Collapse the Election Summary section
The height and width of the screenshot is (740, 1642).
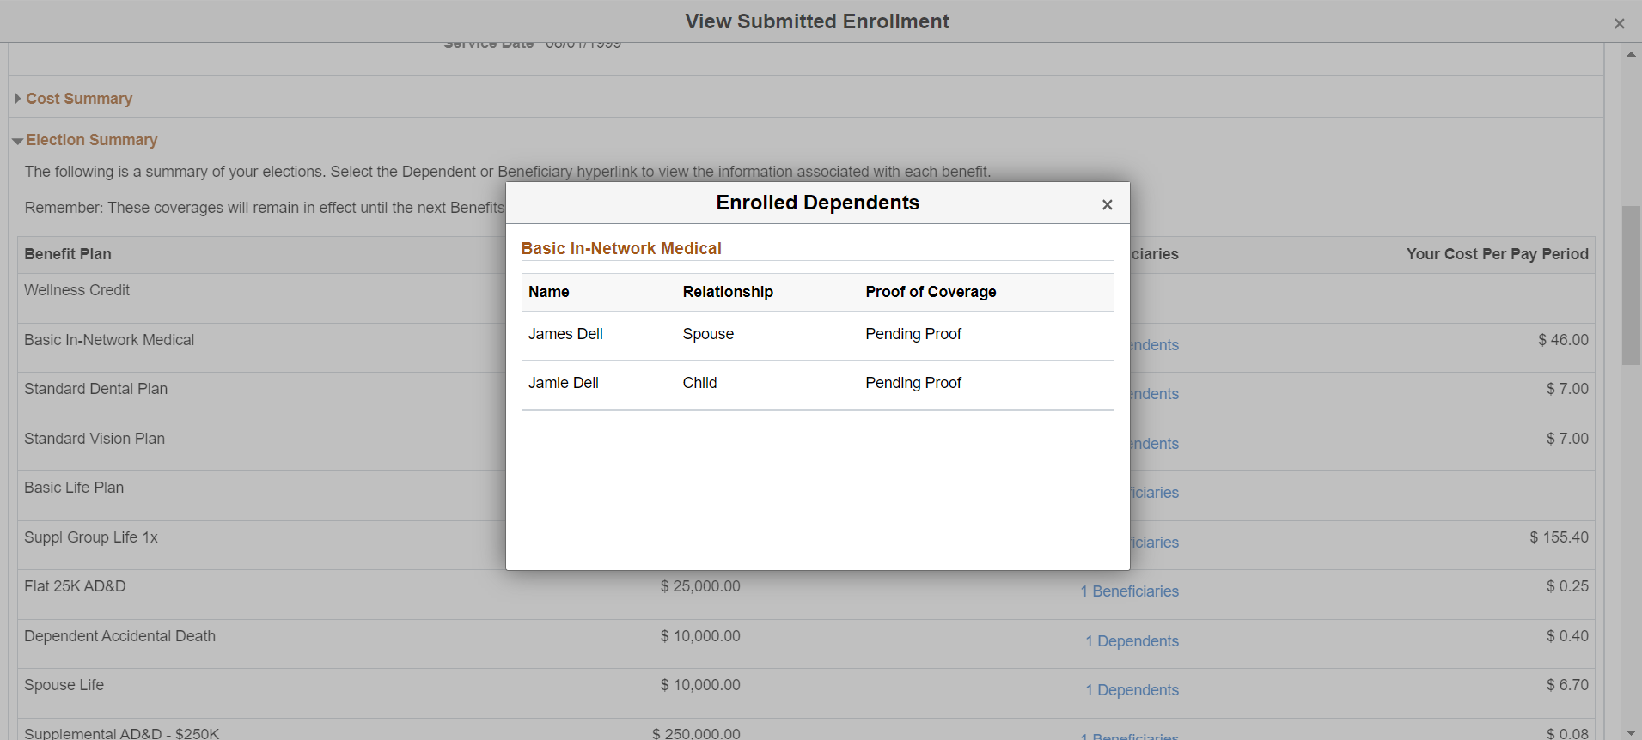coord(91,140)
